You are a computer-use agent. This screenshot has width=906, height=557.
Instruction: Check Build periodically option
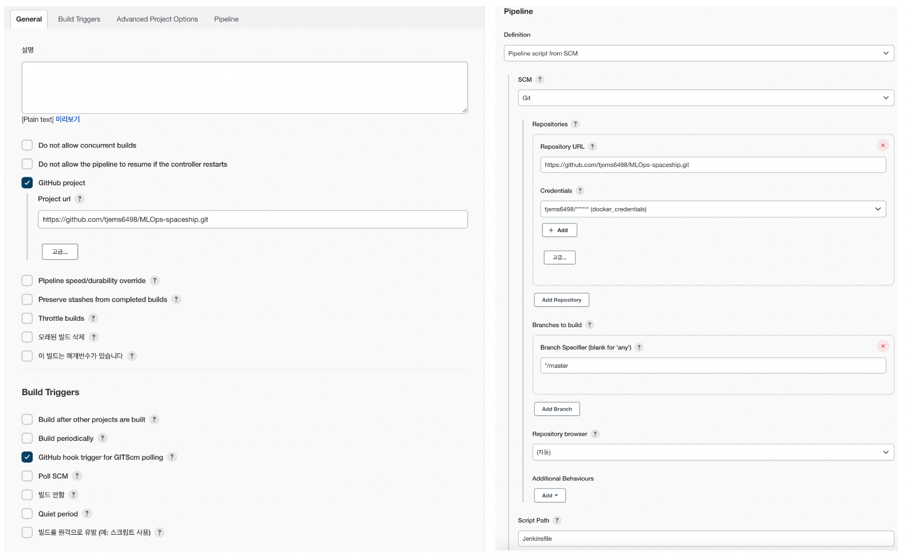[x=27, y=439]
